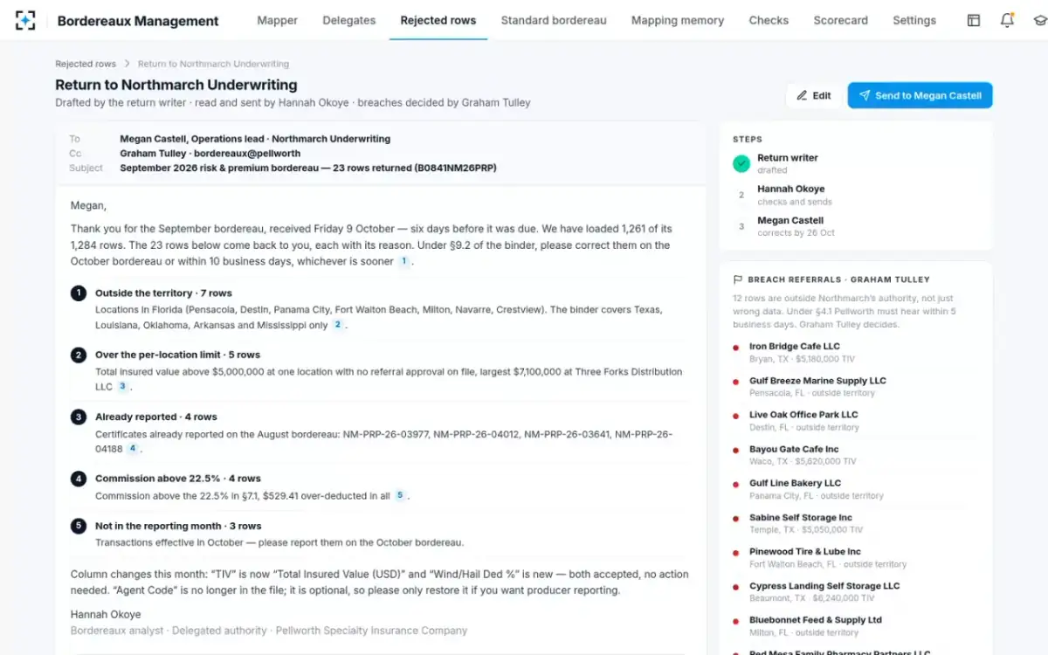Viewport: 1048px width, 655px height.
Task: Open Sabine Self Storage Inc referral
Action: coord(856,523)
